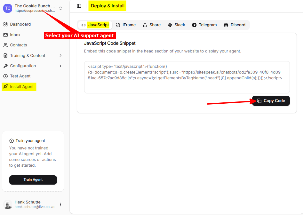
Task: Open the user options three-dot menu
Action: [60, 204]
